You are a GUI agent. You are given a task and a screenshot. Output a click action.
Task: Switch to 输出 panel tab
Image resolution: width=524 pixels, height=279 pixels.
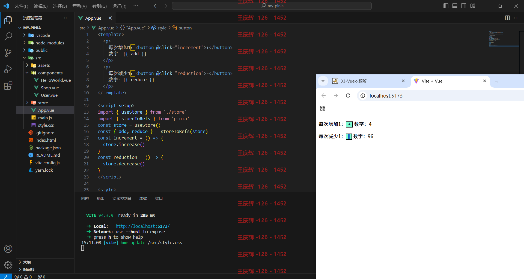point(101,198)
